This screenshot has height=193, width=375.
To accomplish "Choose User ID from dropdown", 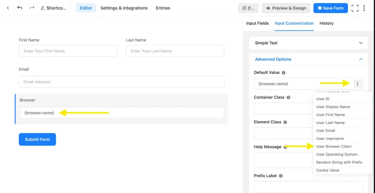I will tap(342, 99).
